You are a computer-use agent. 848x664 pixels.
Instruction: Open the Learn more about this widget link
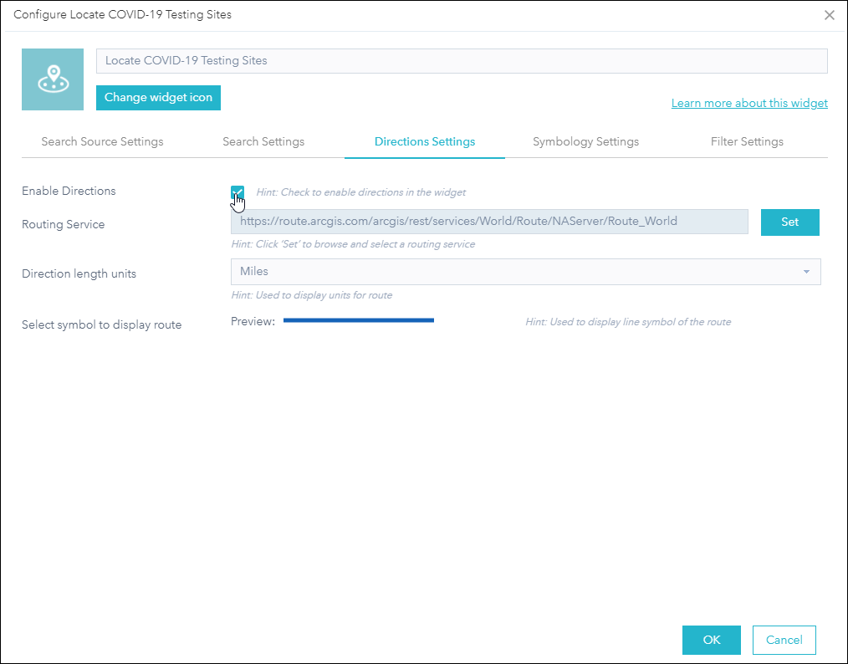(x=749, y=103)
